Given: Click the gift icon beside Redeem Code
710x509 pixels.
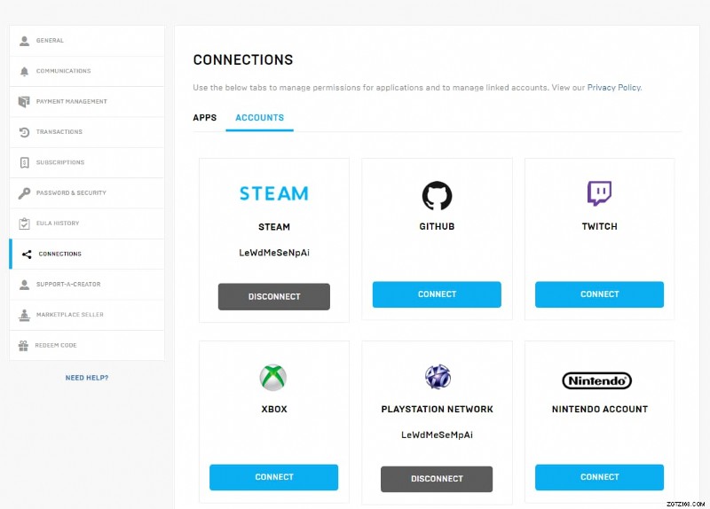Looking at the screenshot, I should click(25, 345).
